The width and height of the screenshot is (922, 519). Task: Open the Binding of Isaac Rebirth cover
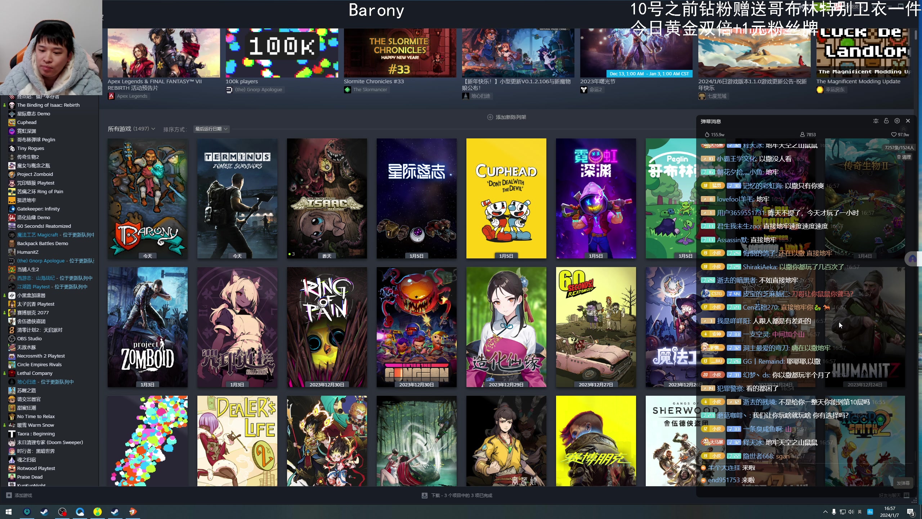point(327,199)
